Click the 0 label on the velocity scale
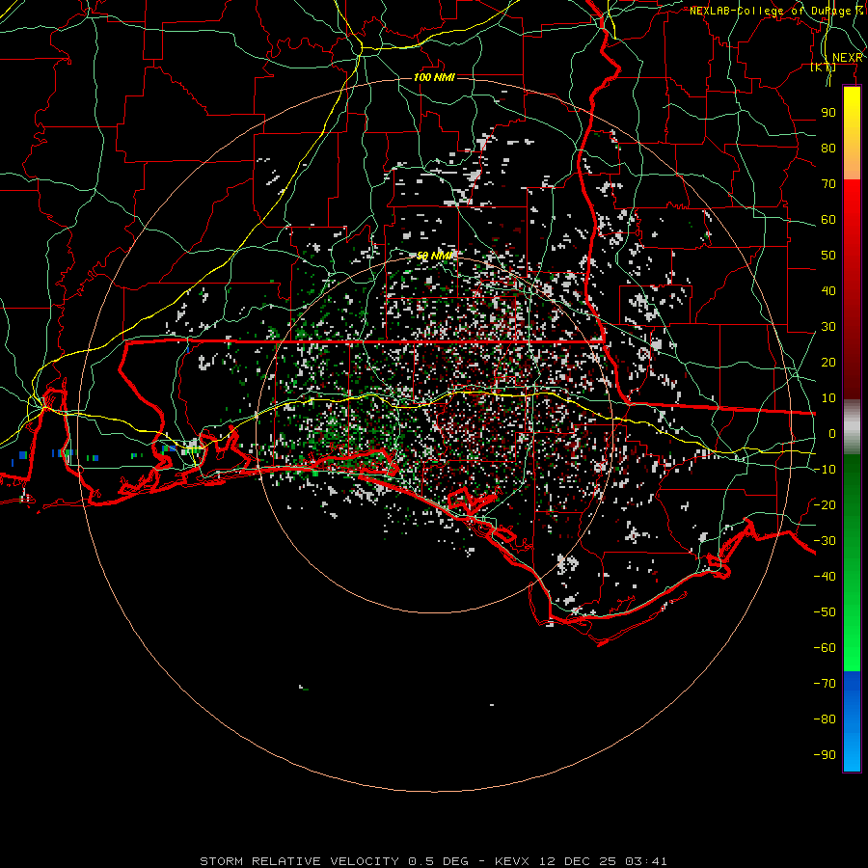 pyautogui.click(x=832, y=434)
